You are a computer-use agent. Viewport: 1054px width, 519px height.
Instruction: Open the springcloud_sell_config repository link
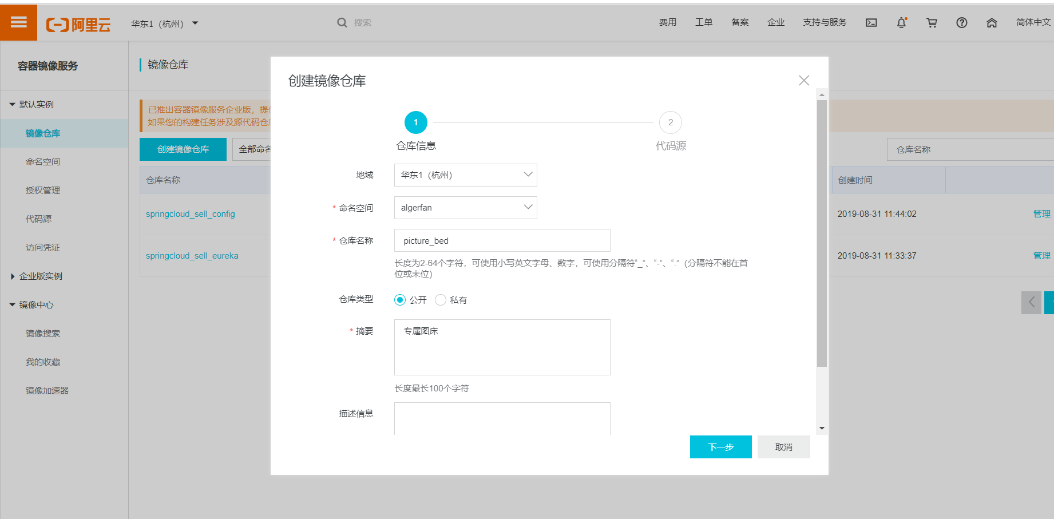pyautogui.click(x=191, y=214)
